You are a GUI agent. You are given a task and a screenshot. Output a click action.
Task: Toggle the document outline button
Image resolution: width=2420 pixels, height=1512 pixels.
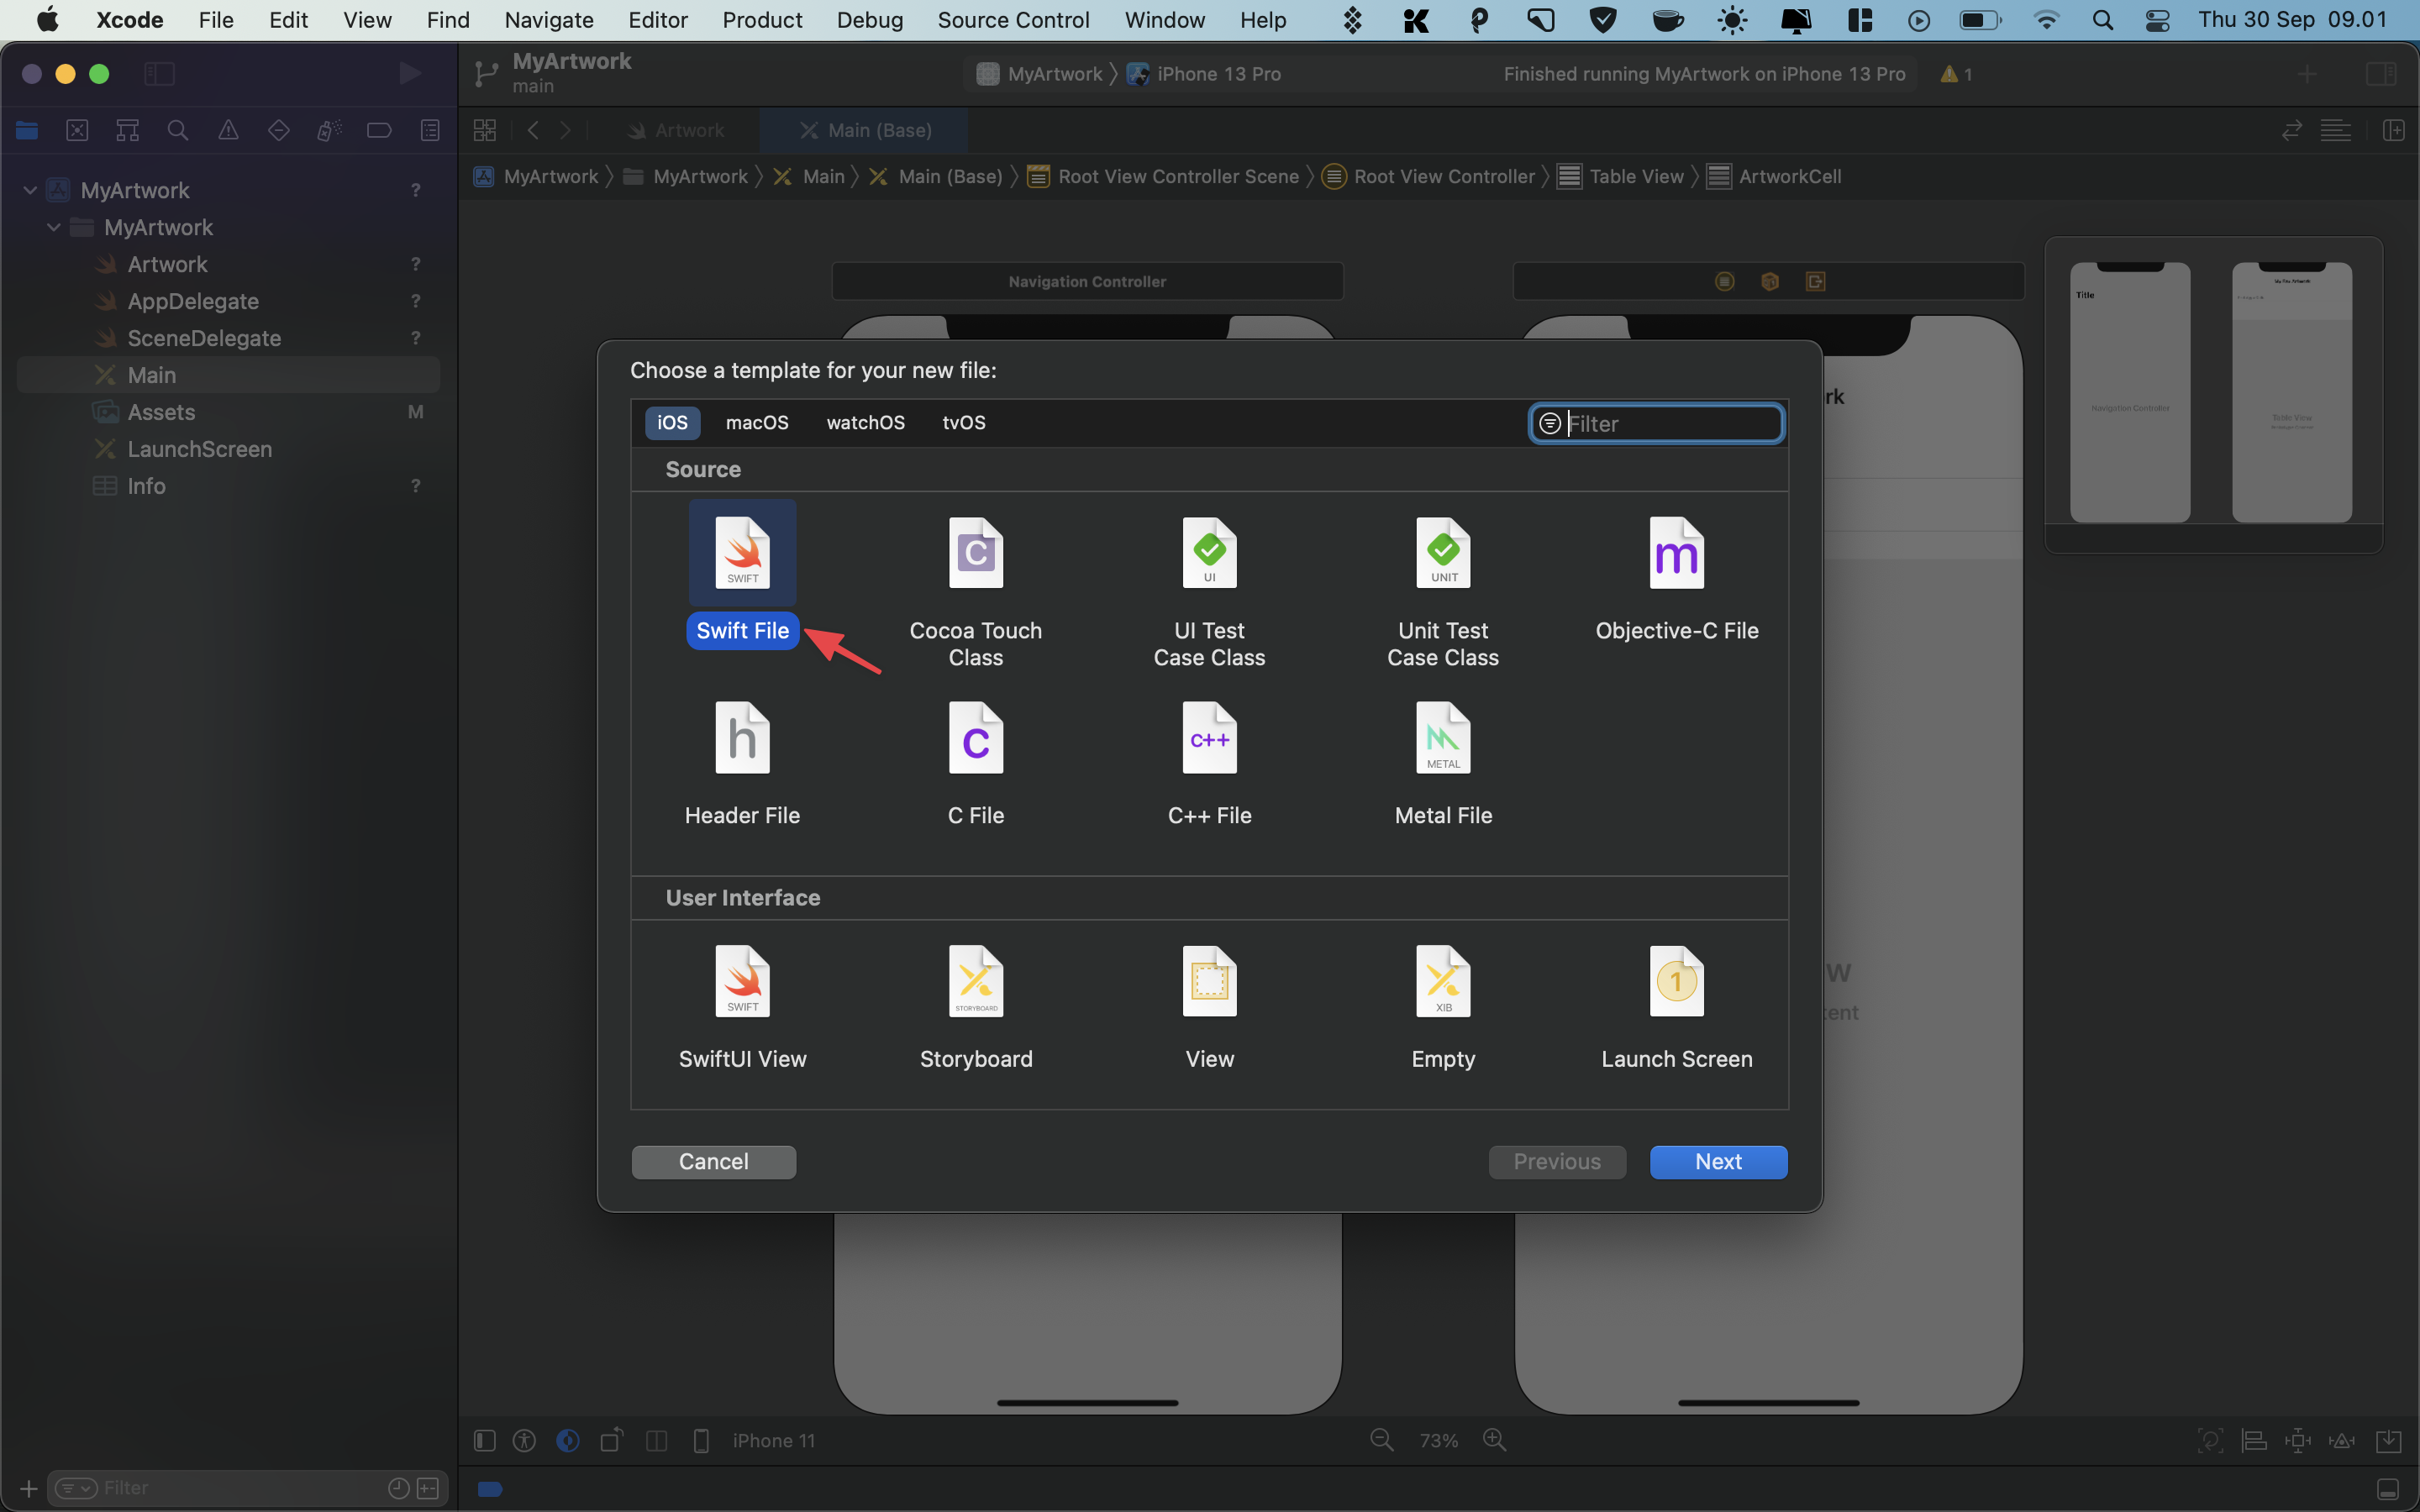click(484, 1440)
